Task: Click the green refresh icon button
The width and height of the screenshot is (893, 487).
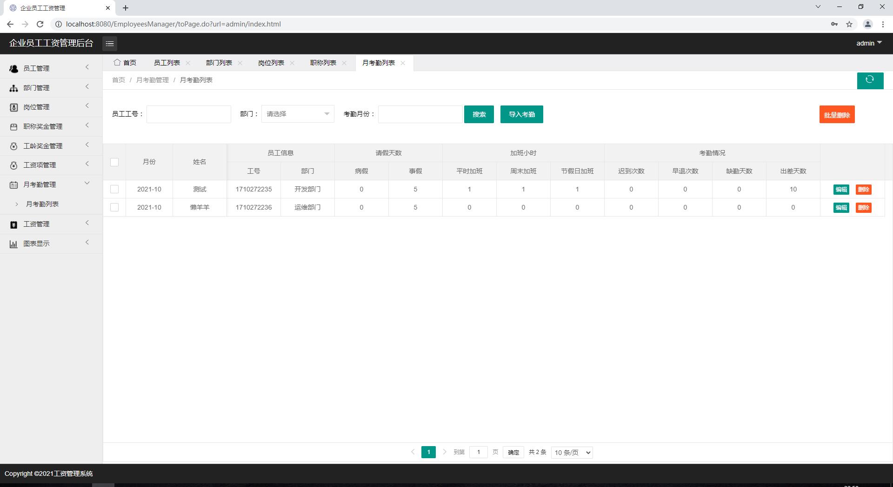Action: (870, 80)
